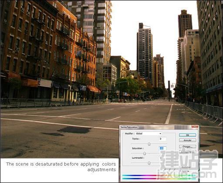Select the subtract-from-sample eyedropper

point(174,169)
